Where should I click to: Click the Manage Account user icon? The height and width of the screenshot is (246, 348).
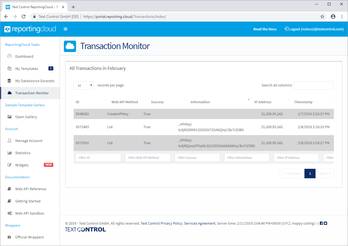coord(9,141)
